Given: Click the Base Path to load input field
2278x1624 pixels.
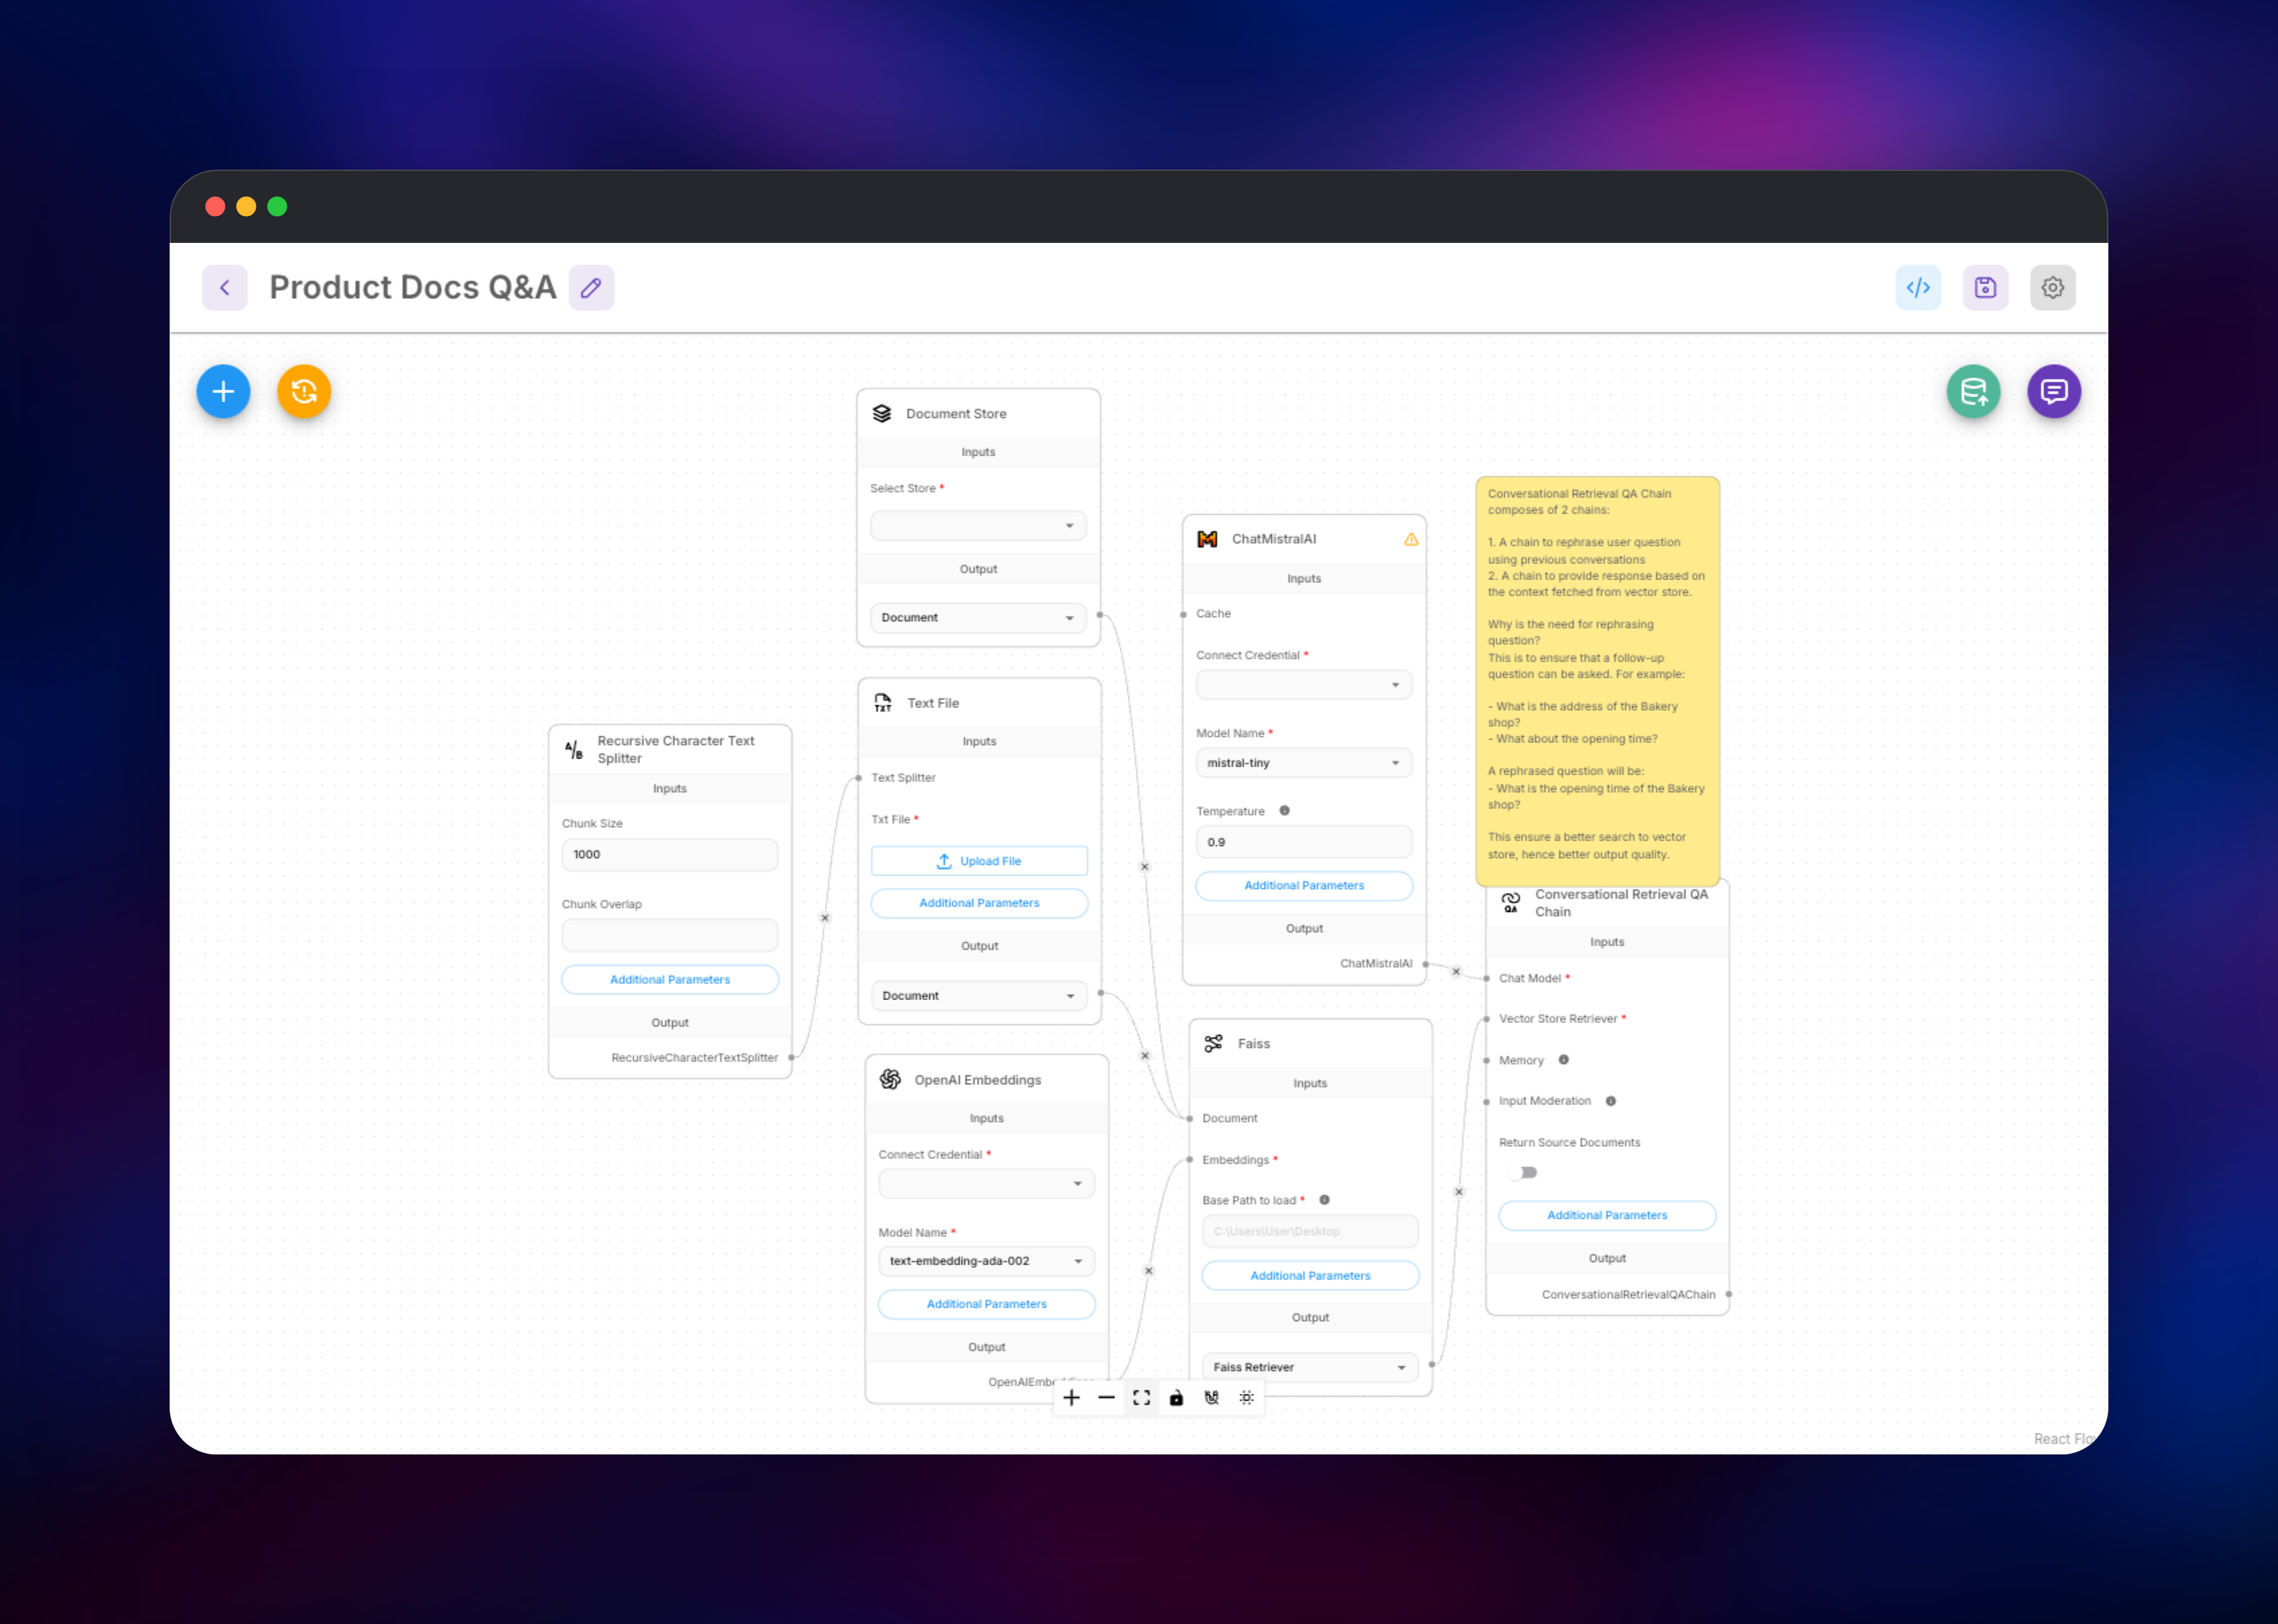Looking at the screenshot, I should 1310,1231.
